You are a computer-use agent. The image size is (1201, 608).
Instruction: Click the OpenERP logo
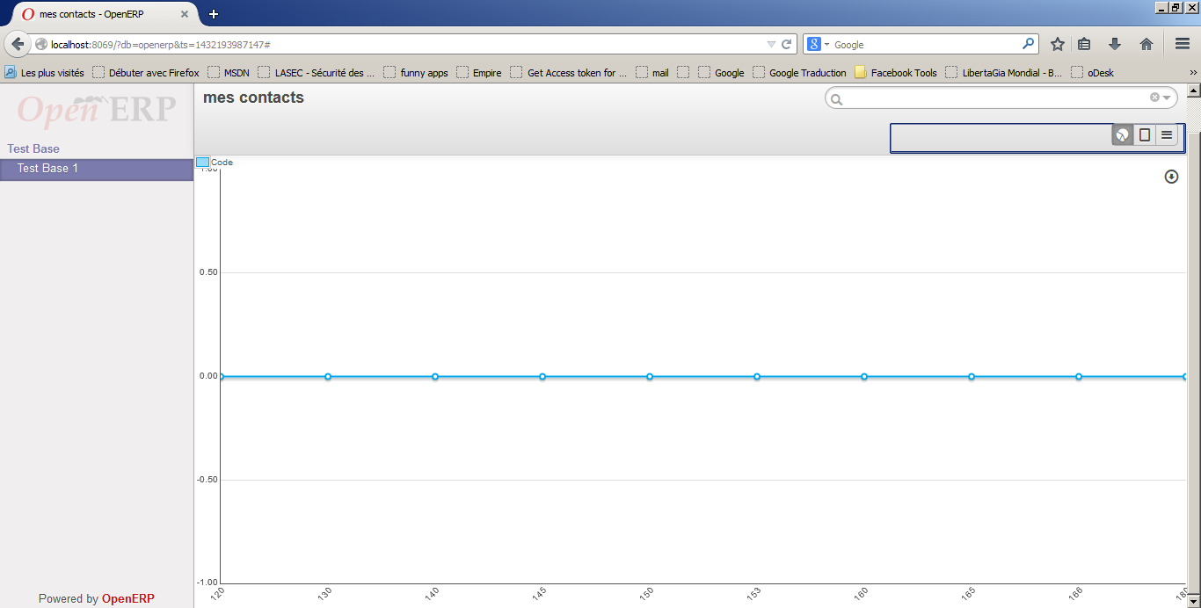click(x=97, y=110)
